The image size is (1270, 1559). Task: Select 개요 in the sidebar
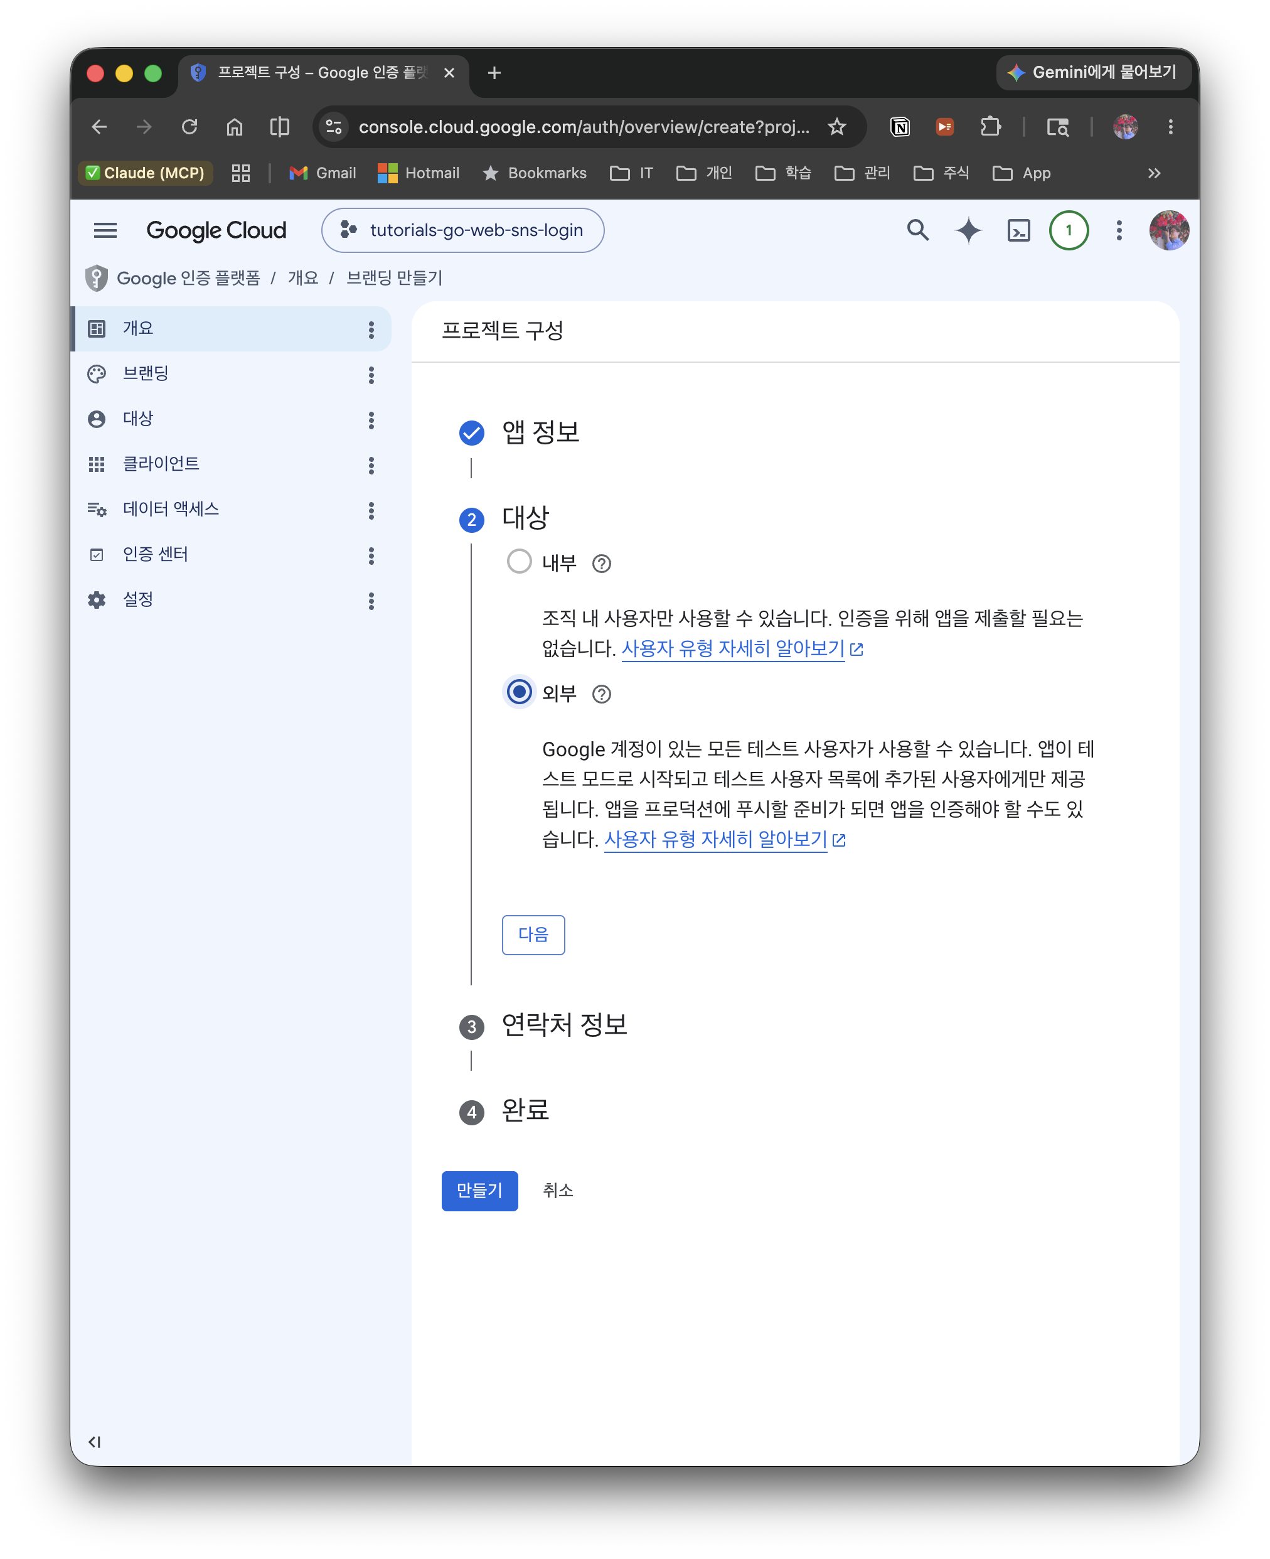(231, 329)
